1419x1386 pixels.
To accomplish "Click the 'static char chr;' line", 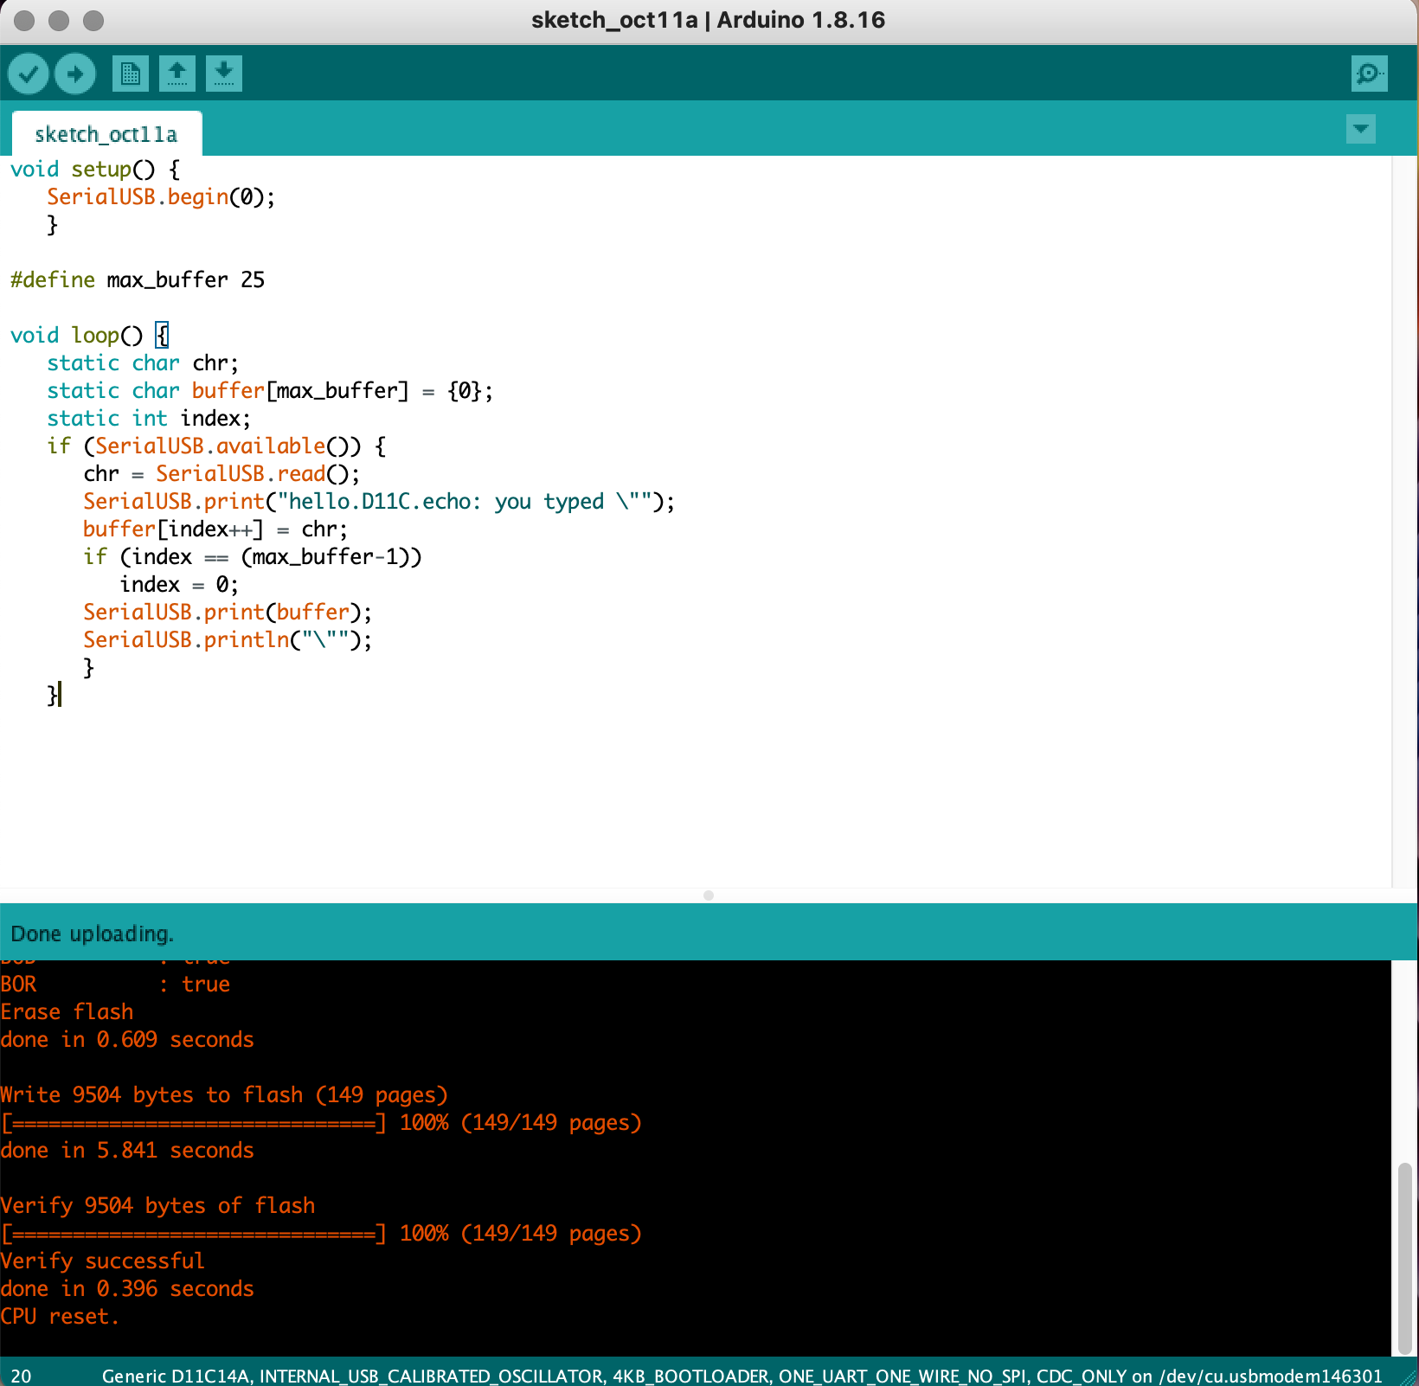I will pos(143,363).
